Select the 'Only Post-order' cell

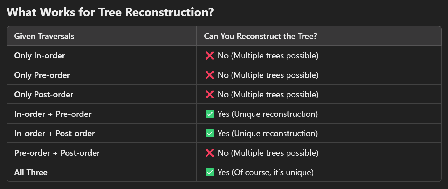click(44, 94)
